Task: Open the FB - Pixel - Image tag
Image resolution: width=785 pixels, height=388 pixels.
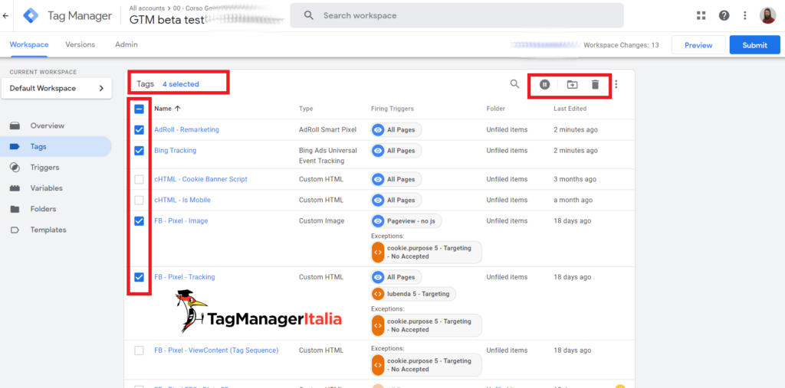Action: pyautogui.click(x=181, y=221)
